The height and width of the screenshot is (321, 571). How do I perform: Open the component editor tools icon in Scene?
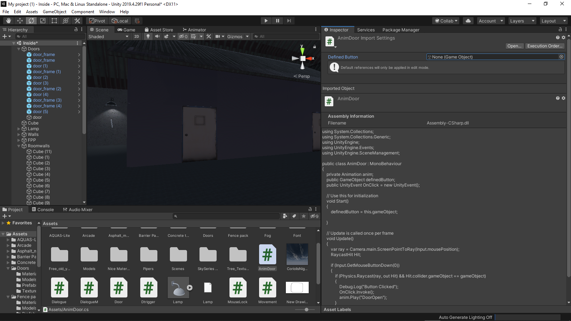point(209,36)
